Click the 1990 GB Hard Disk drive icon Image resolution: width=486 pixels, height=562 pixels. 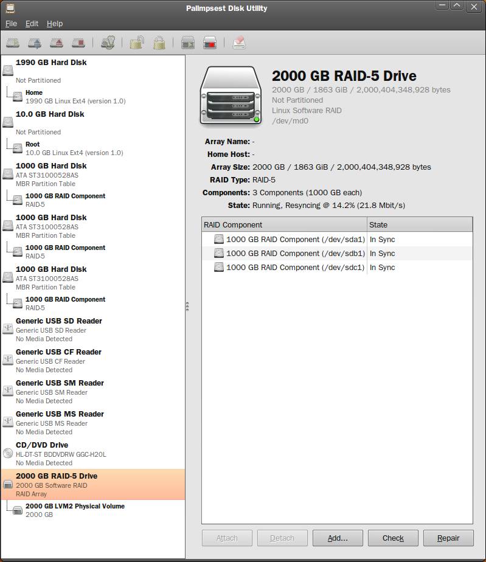pyautogui.click(x=8, y=70)
